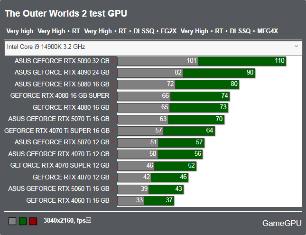The height and width of the screenshot is (235, 306).
Task: Click the dark red legend color swatch
Action: (x=33, y=221)
